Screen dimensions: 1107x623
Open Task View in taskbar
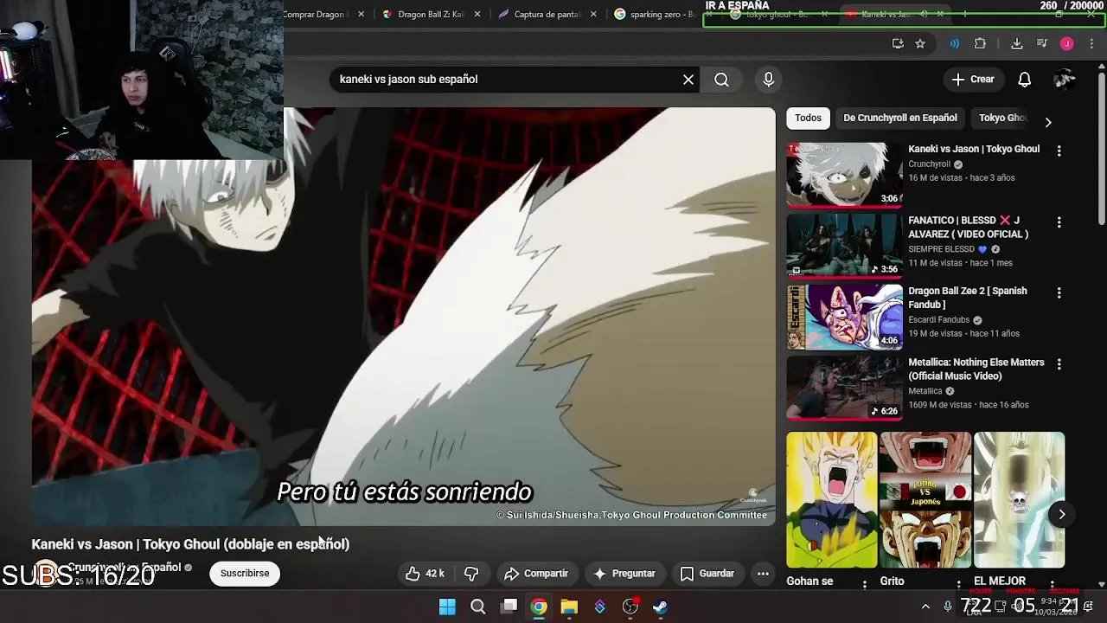(x=509, y=607)
